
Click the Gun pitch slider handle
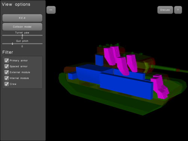[x=12, y=44]
